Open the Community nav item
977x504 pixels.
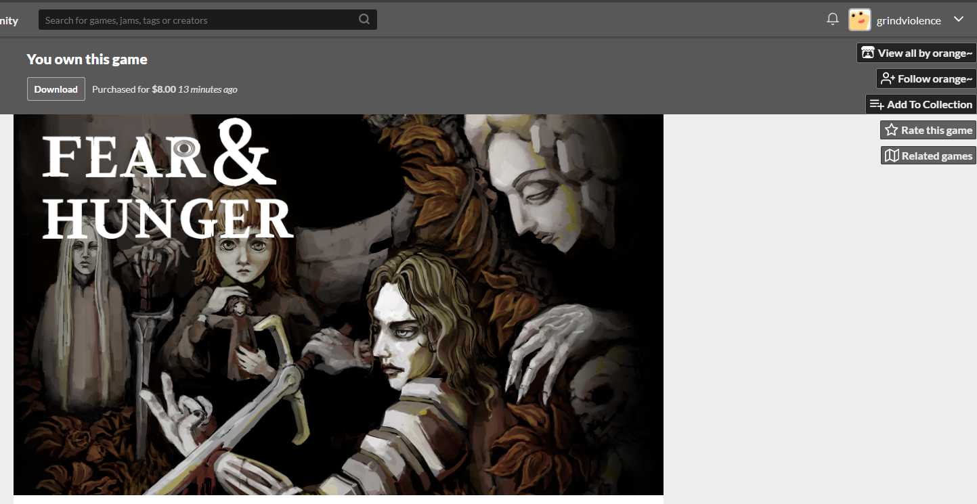[x=9, y=20]
